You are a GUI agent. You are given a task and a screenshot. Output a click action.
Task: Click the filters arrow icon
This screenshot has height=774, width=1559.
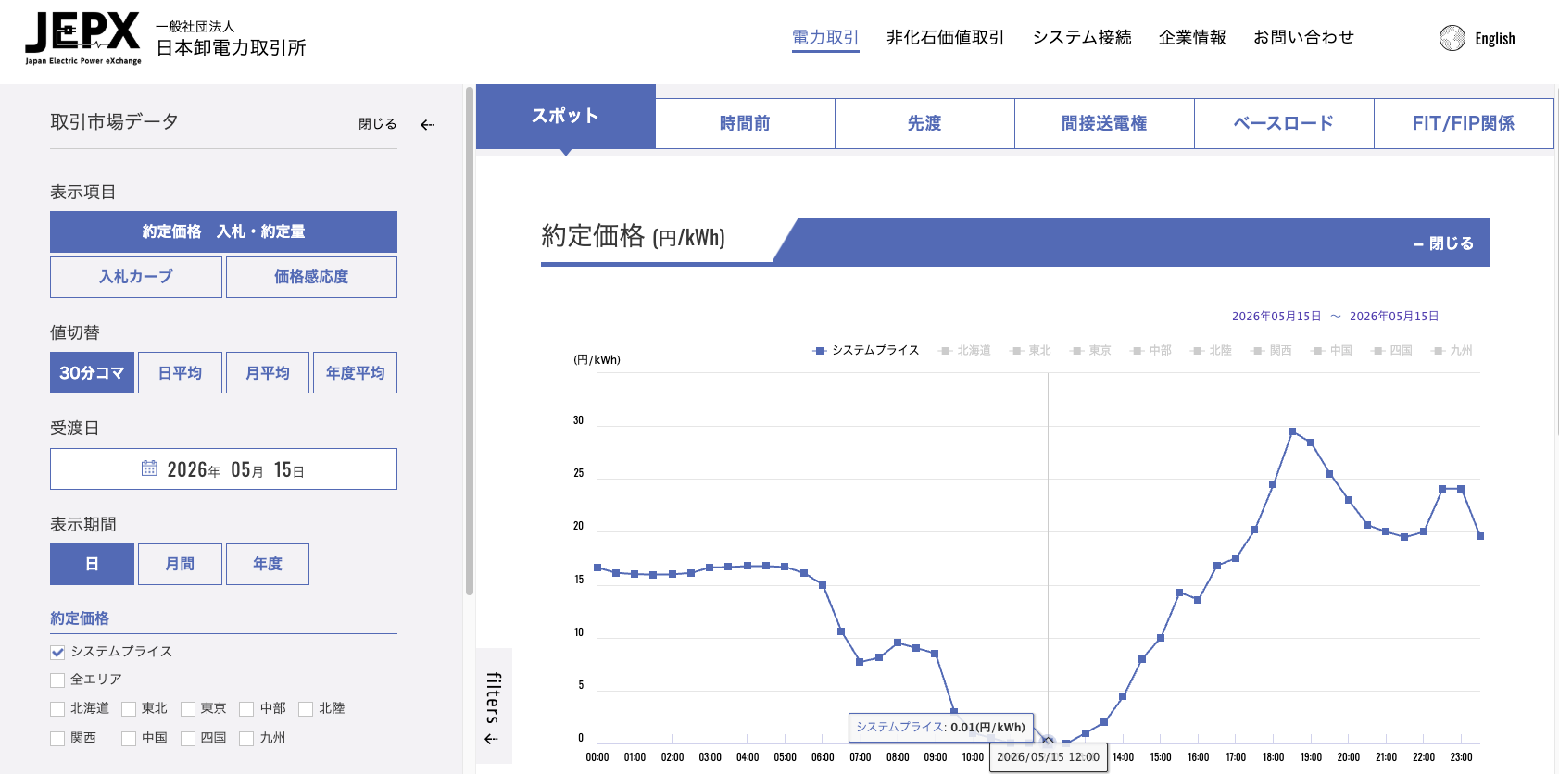[x=491, y=739]
